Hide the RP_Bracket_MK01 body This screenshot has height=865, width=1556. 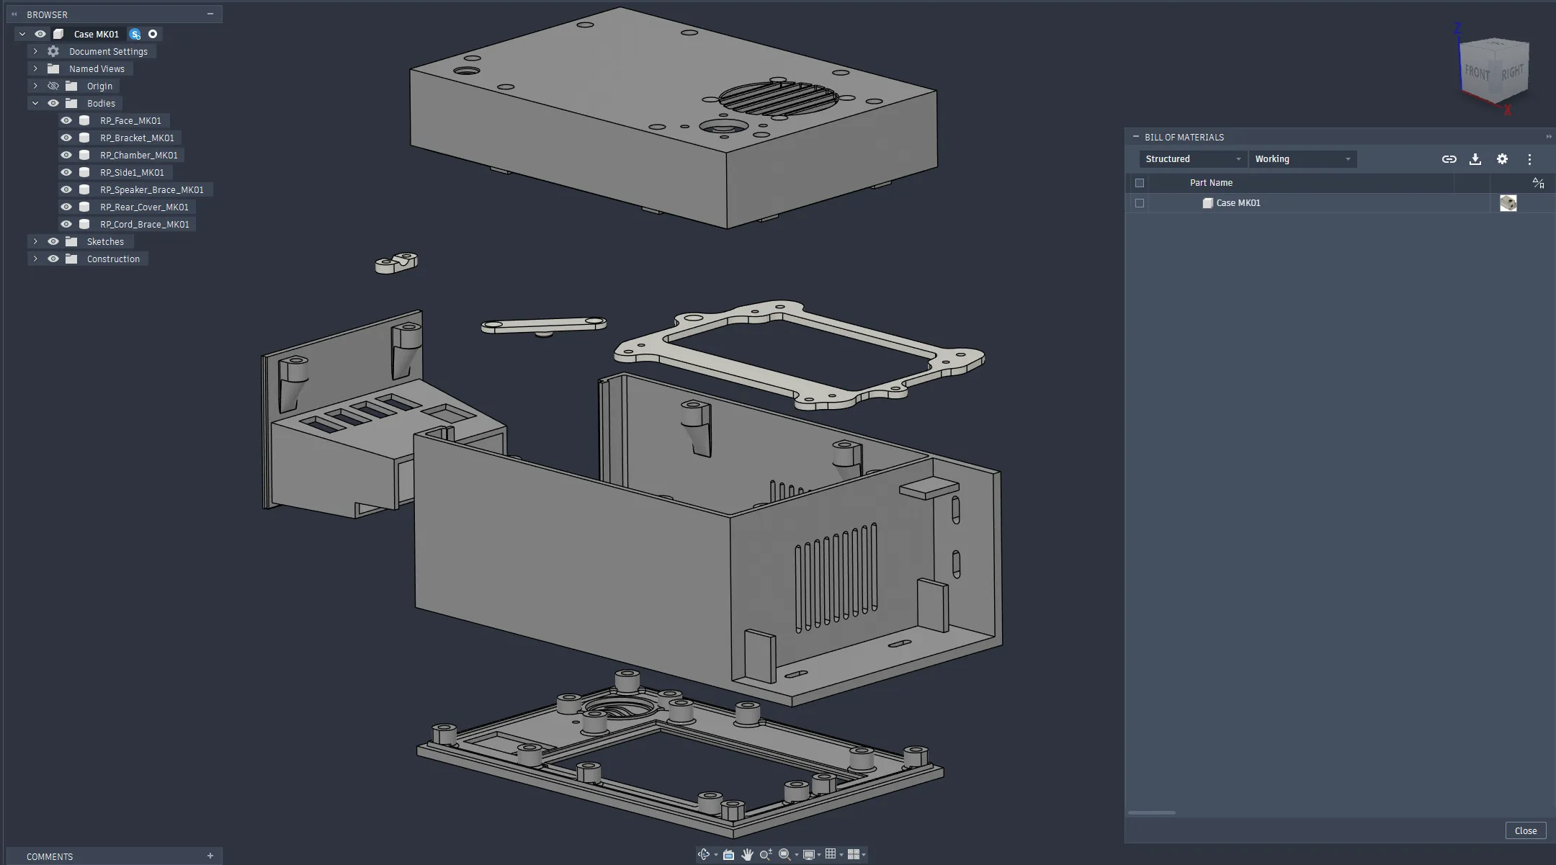coord(66,138)
